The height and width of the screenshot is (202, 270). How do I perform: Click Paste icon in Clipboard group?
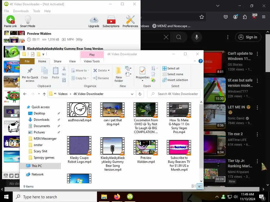[55, 73]
